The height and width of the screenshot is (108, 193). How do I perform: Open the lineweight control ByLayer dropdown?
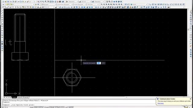80,4
